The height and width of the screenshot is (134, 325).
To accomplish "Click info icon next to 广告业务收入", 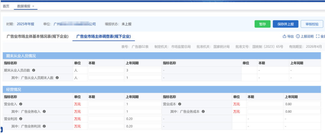I will (44, 111).
